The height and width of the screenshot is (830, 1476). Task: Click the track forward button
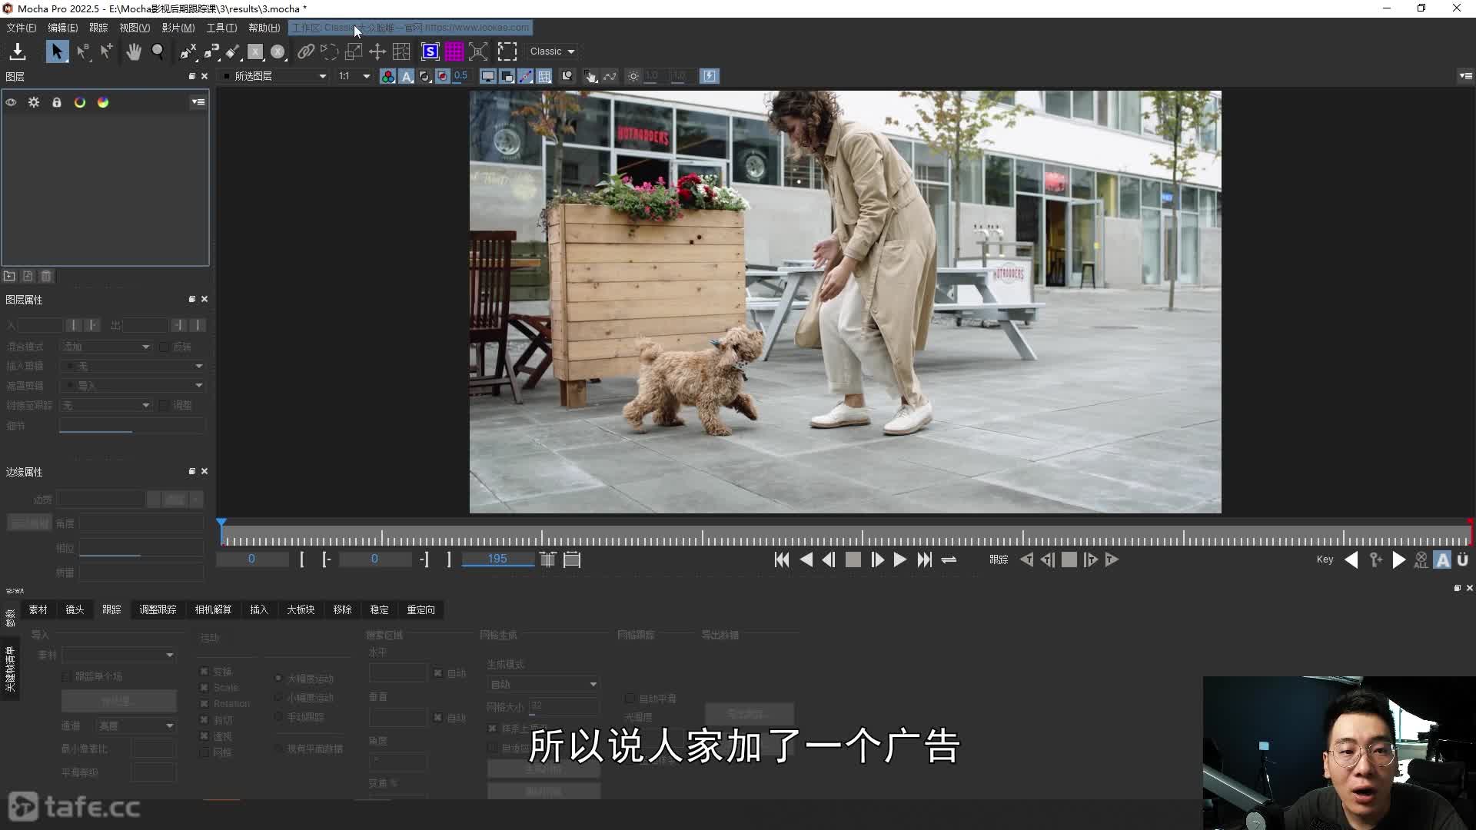[x=1112, y=560]
